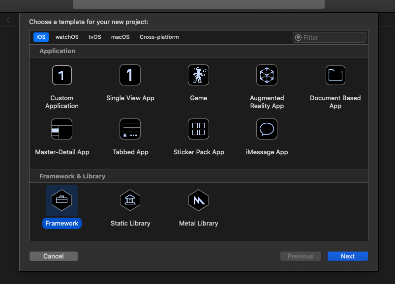Pick the Metal Library icon
Image resolution: width=395 pixels, height=284 pixels.
click(x=199, y=200)
